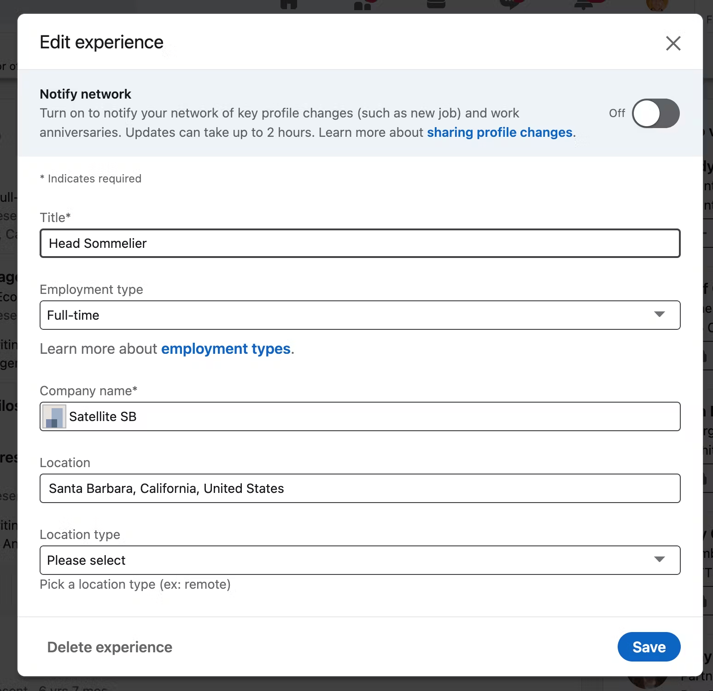Open the employment types link
This screenshot has height=691, width=713.
(225, 349)
